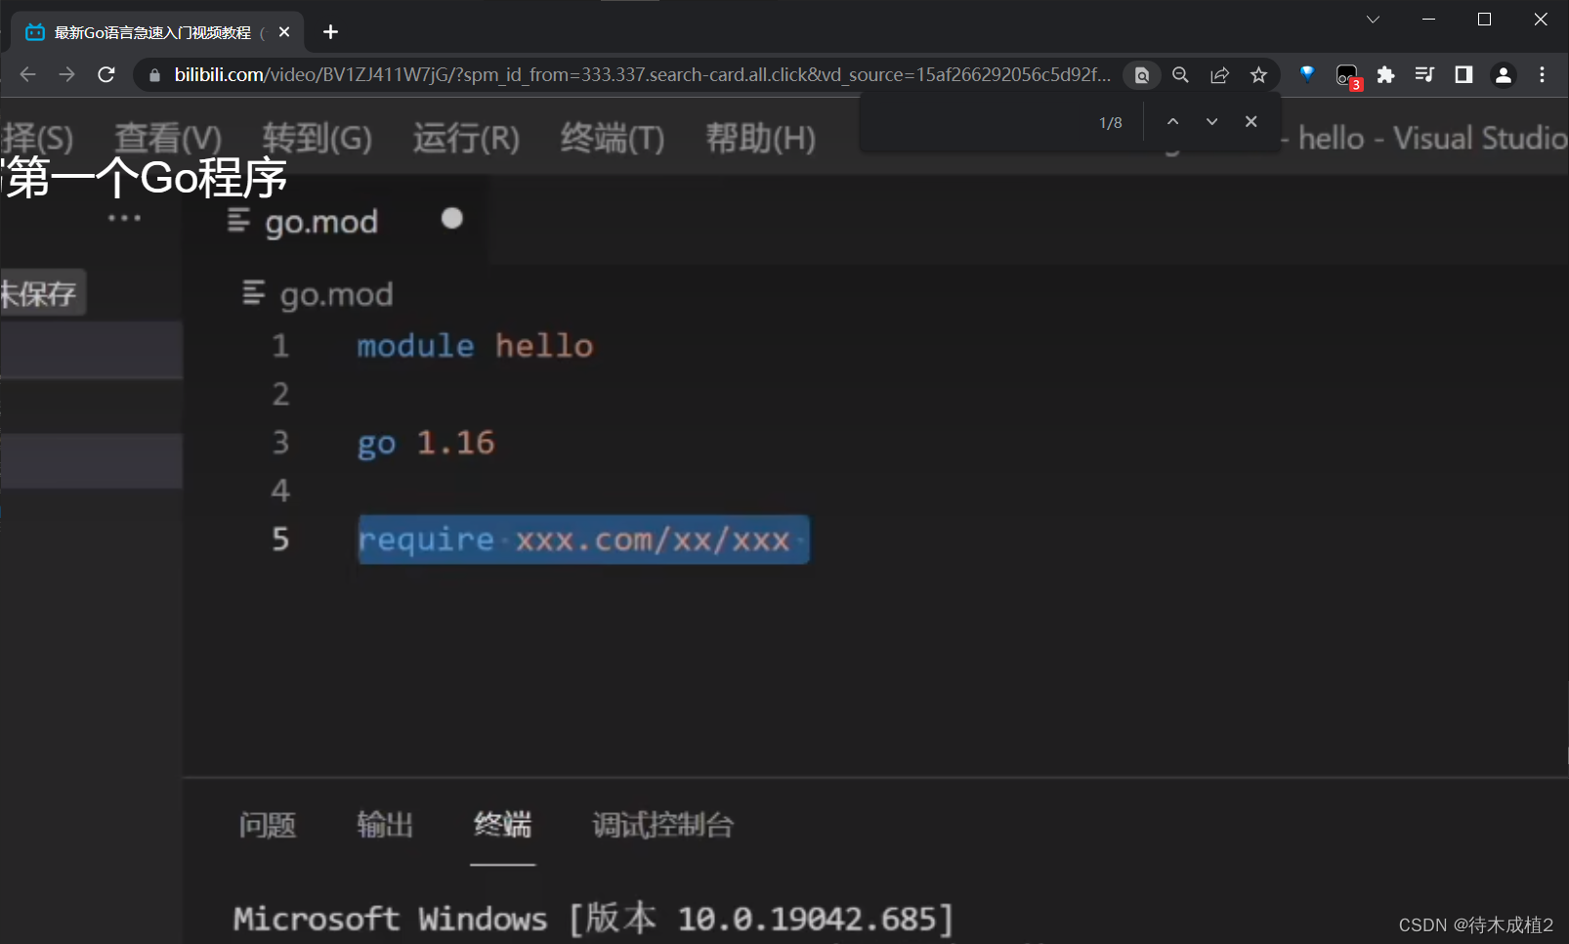Select the Go tutorial browser tab
This screenshot has width=1569, height=944.
click(x=158, y=32)
